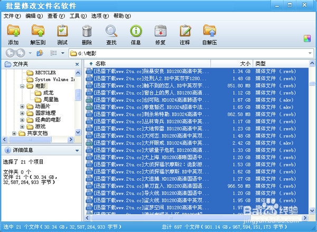
Task: Select the 经典的电影 folder
Action: pos(48,120)
